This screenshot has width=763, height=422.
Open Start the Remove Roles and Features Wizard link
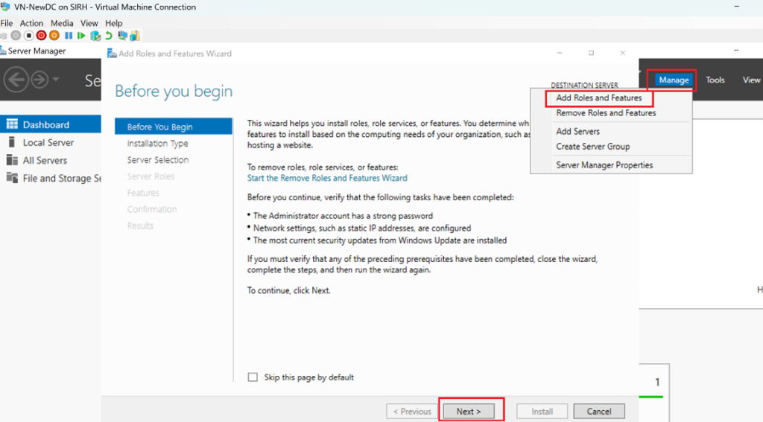tap(327, 178)
